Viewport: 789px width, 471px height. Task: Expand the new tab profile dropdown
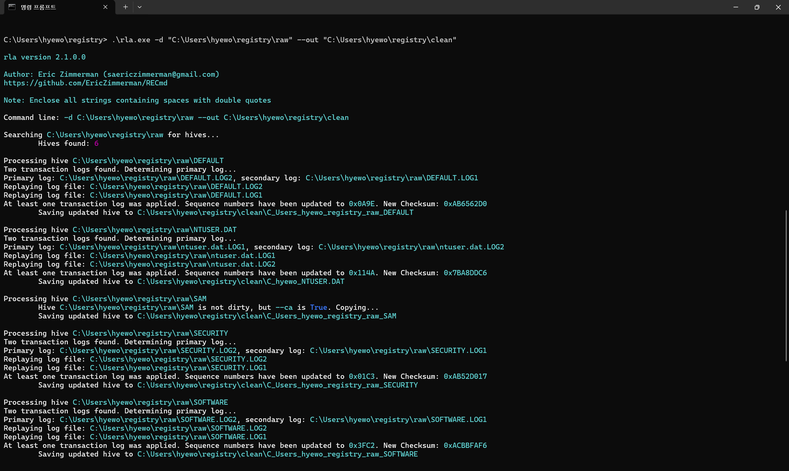click(140, 7)
